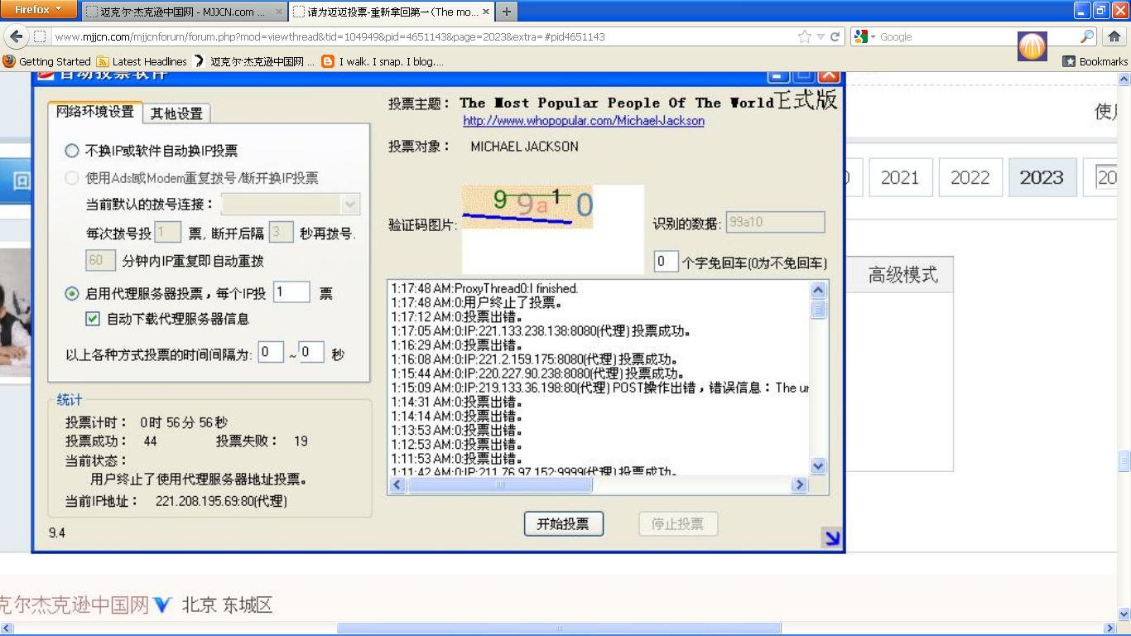Select 不换IP或软件自动换IP投票 radio option
Viewport: 1131px width, 636px height.
[x=72, y=151]
